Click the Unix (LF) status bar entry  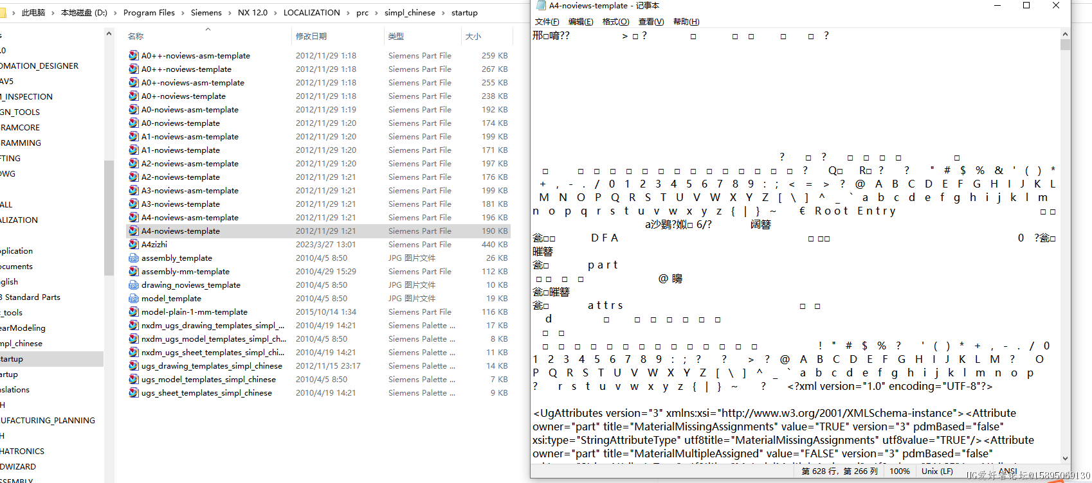tap(938, 471)
